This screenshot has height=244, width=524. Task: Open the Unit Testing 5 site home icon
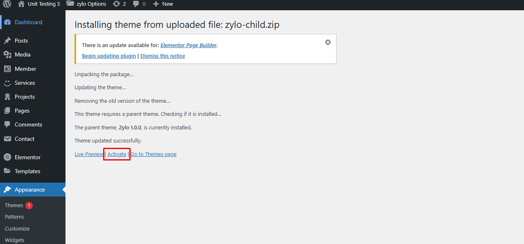(21, 4)
